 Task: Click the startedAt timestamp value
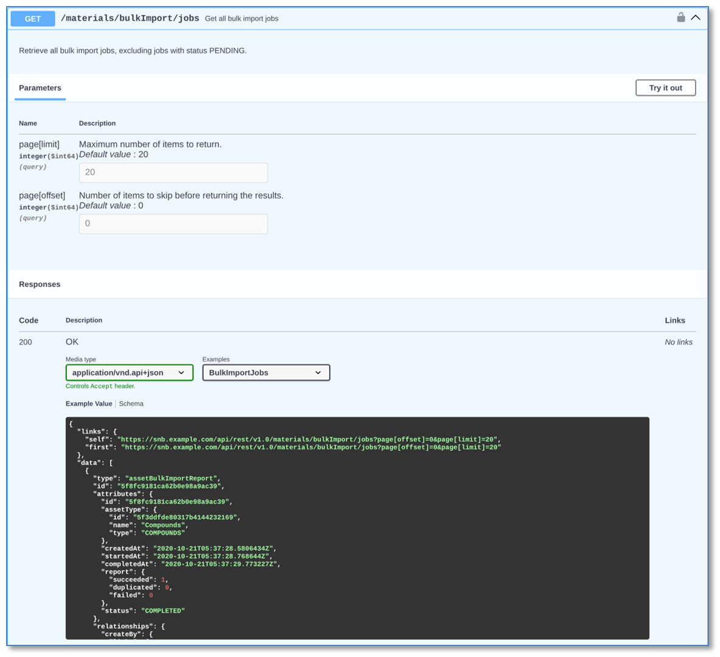[211, 557]
